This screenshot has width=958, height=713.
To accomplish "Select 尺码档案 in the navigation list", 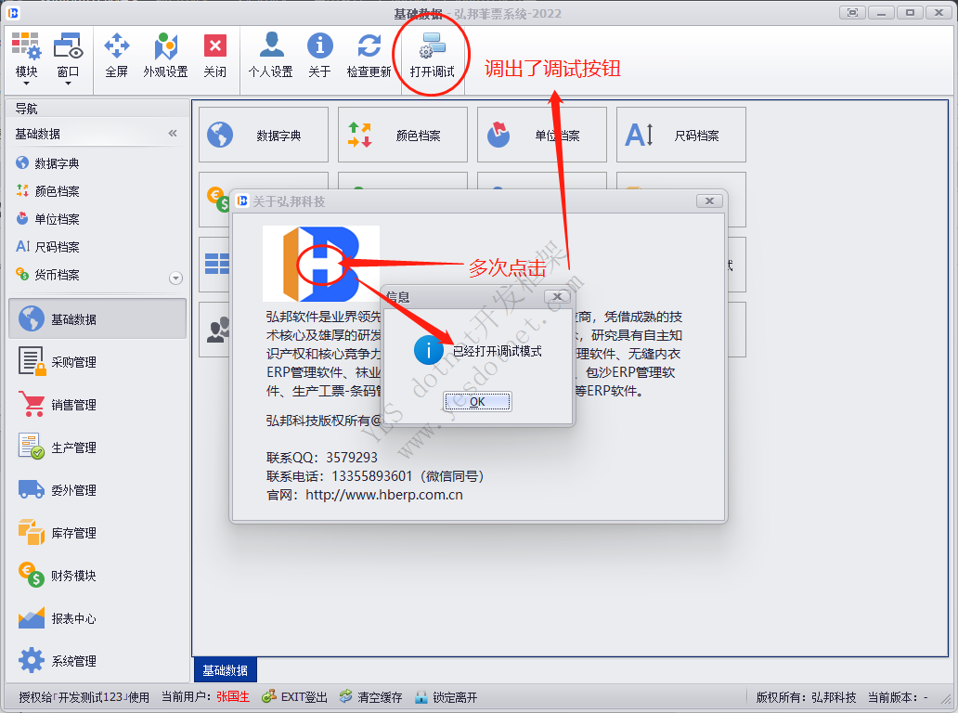I will 57,247.
